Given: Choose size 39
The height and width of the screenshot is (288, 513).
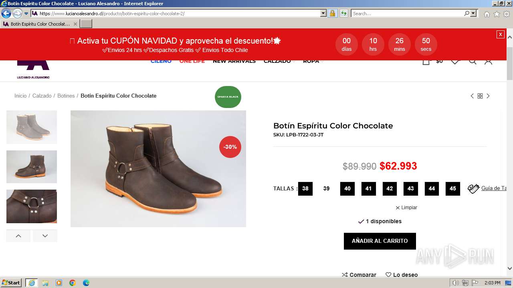Looking at the screenshot, I should click(x=326, y=188).
